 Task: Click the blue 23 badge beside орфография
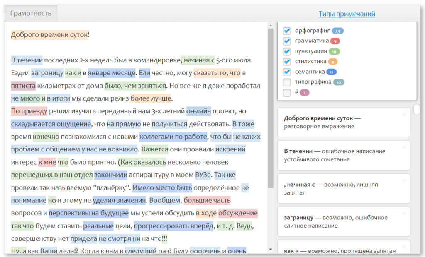[338, 31]
